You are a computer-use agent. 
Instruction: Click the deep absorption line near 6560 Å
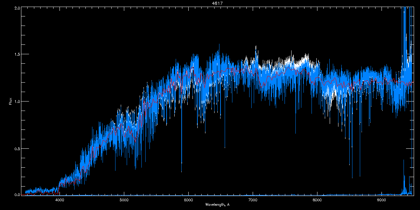(x=225, y=147)
